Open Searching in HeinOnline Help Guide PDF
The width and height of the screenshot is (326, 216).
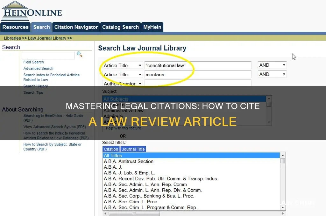tap(53, 118)
